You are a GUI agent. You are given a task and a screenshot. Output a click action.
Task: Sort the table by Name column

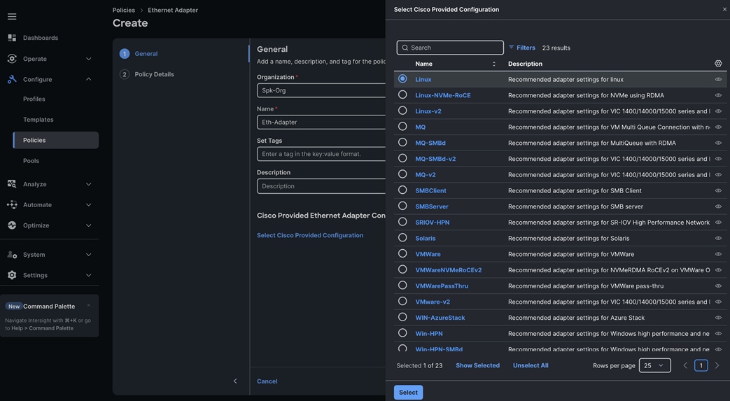point(494,64)
